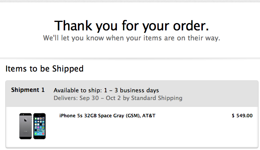Click the $ 549.00 price

242,116
